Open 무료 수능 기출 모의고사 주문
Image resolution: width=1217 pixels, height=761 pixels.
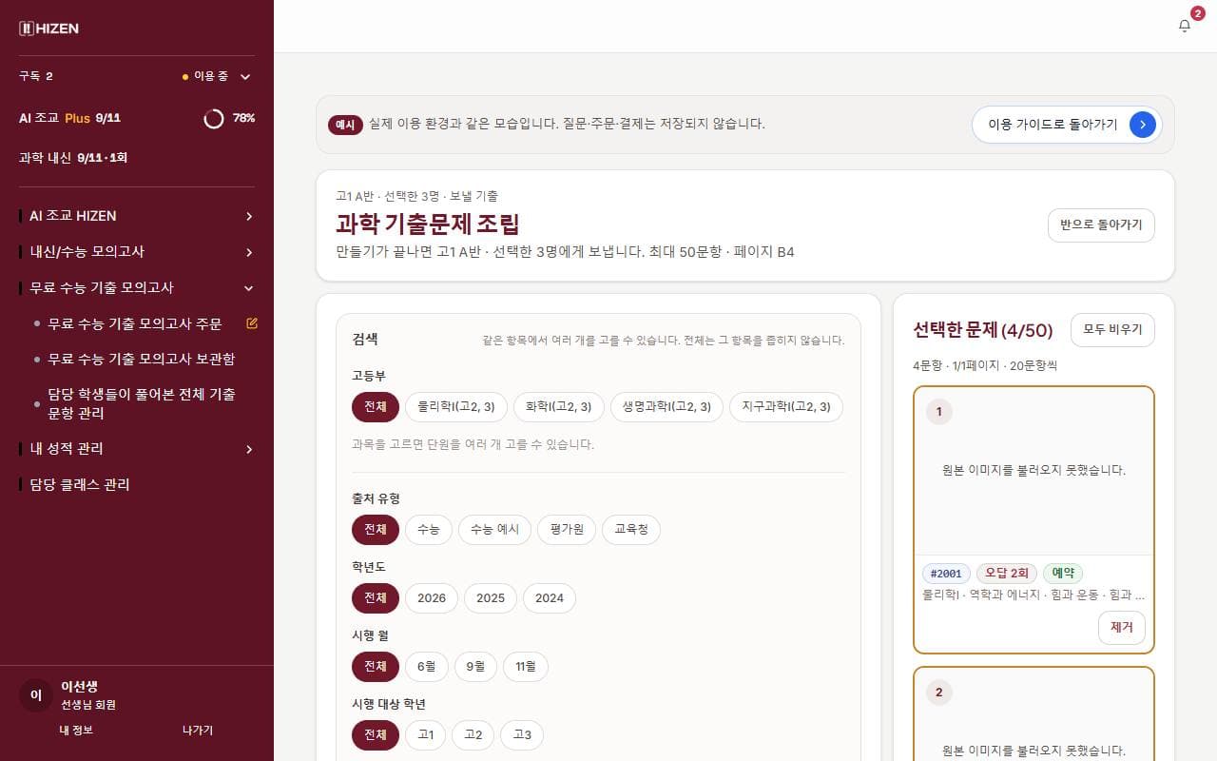[135, 323]
